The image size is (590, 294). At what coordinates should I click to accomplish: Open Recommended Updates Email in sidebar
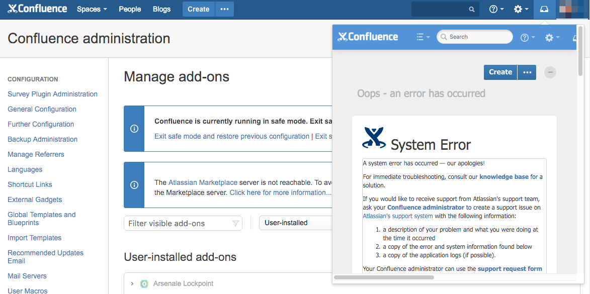click(46, 257)
